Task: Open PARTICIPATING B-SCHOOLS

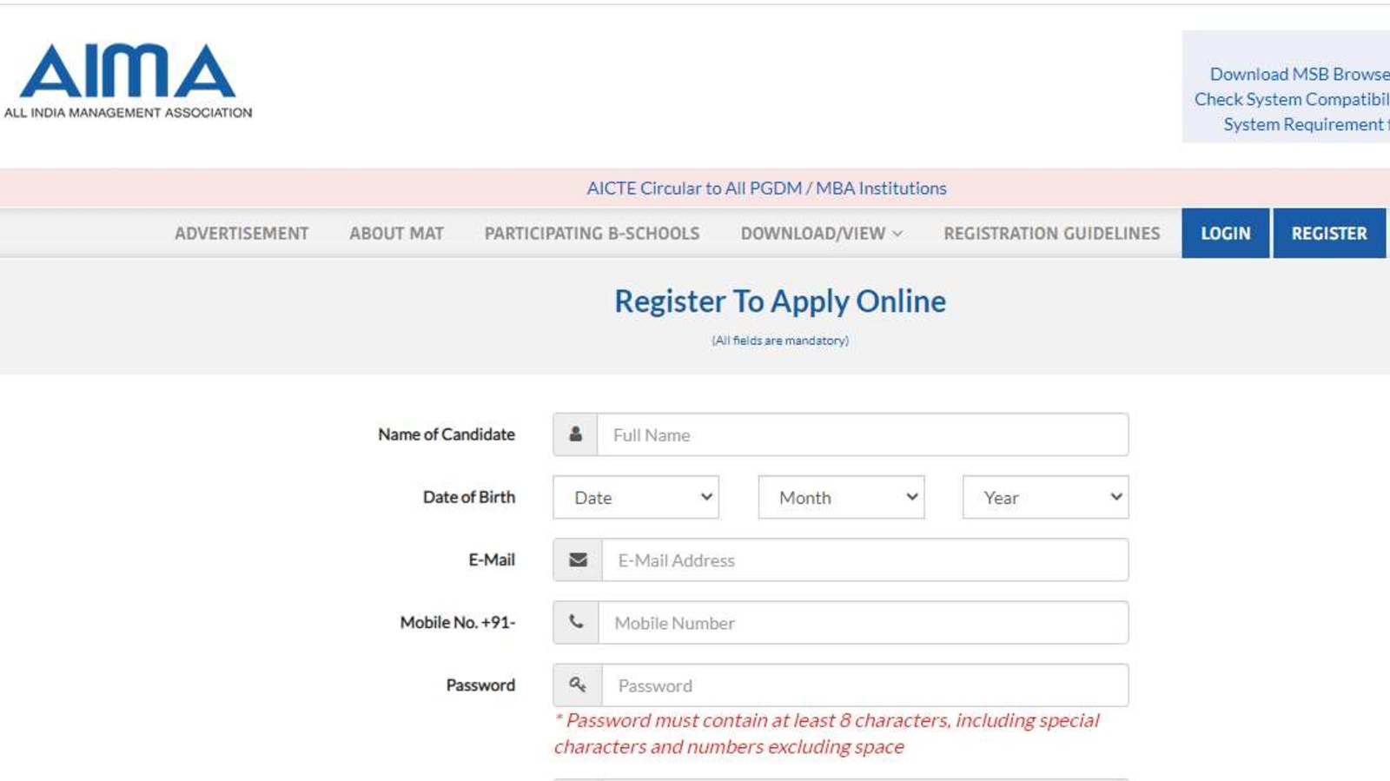Action: 592,233
